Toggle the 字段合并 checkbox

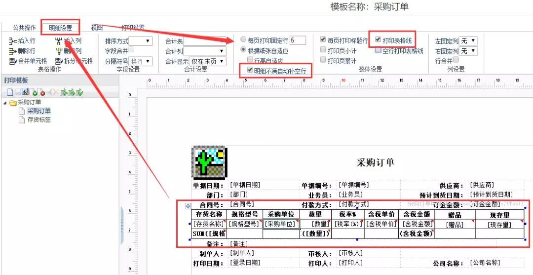[132, 50]
